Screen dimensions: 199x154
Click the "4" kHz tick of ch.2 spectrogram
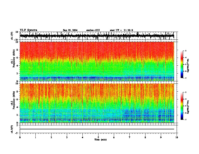click(18, 107)
